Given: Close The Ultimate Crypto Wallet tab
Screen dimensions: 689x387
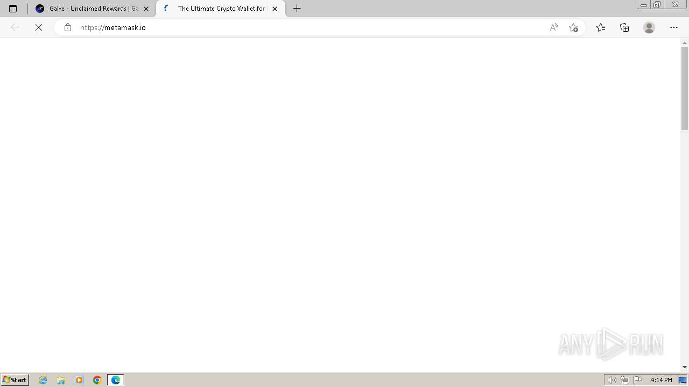Looking at the screenshot, I should [275, 9].
